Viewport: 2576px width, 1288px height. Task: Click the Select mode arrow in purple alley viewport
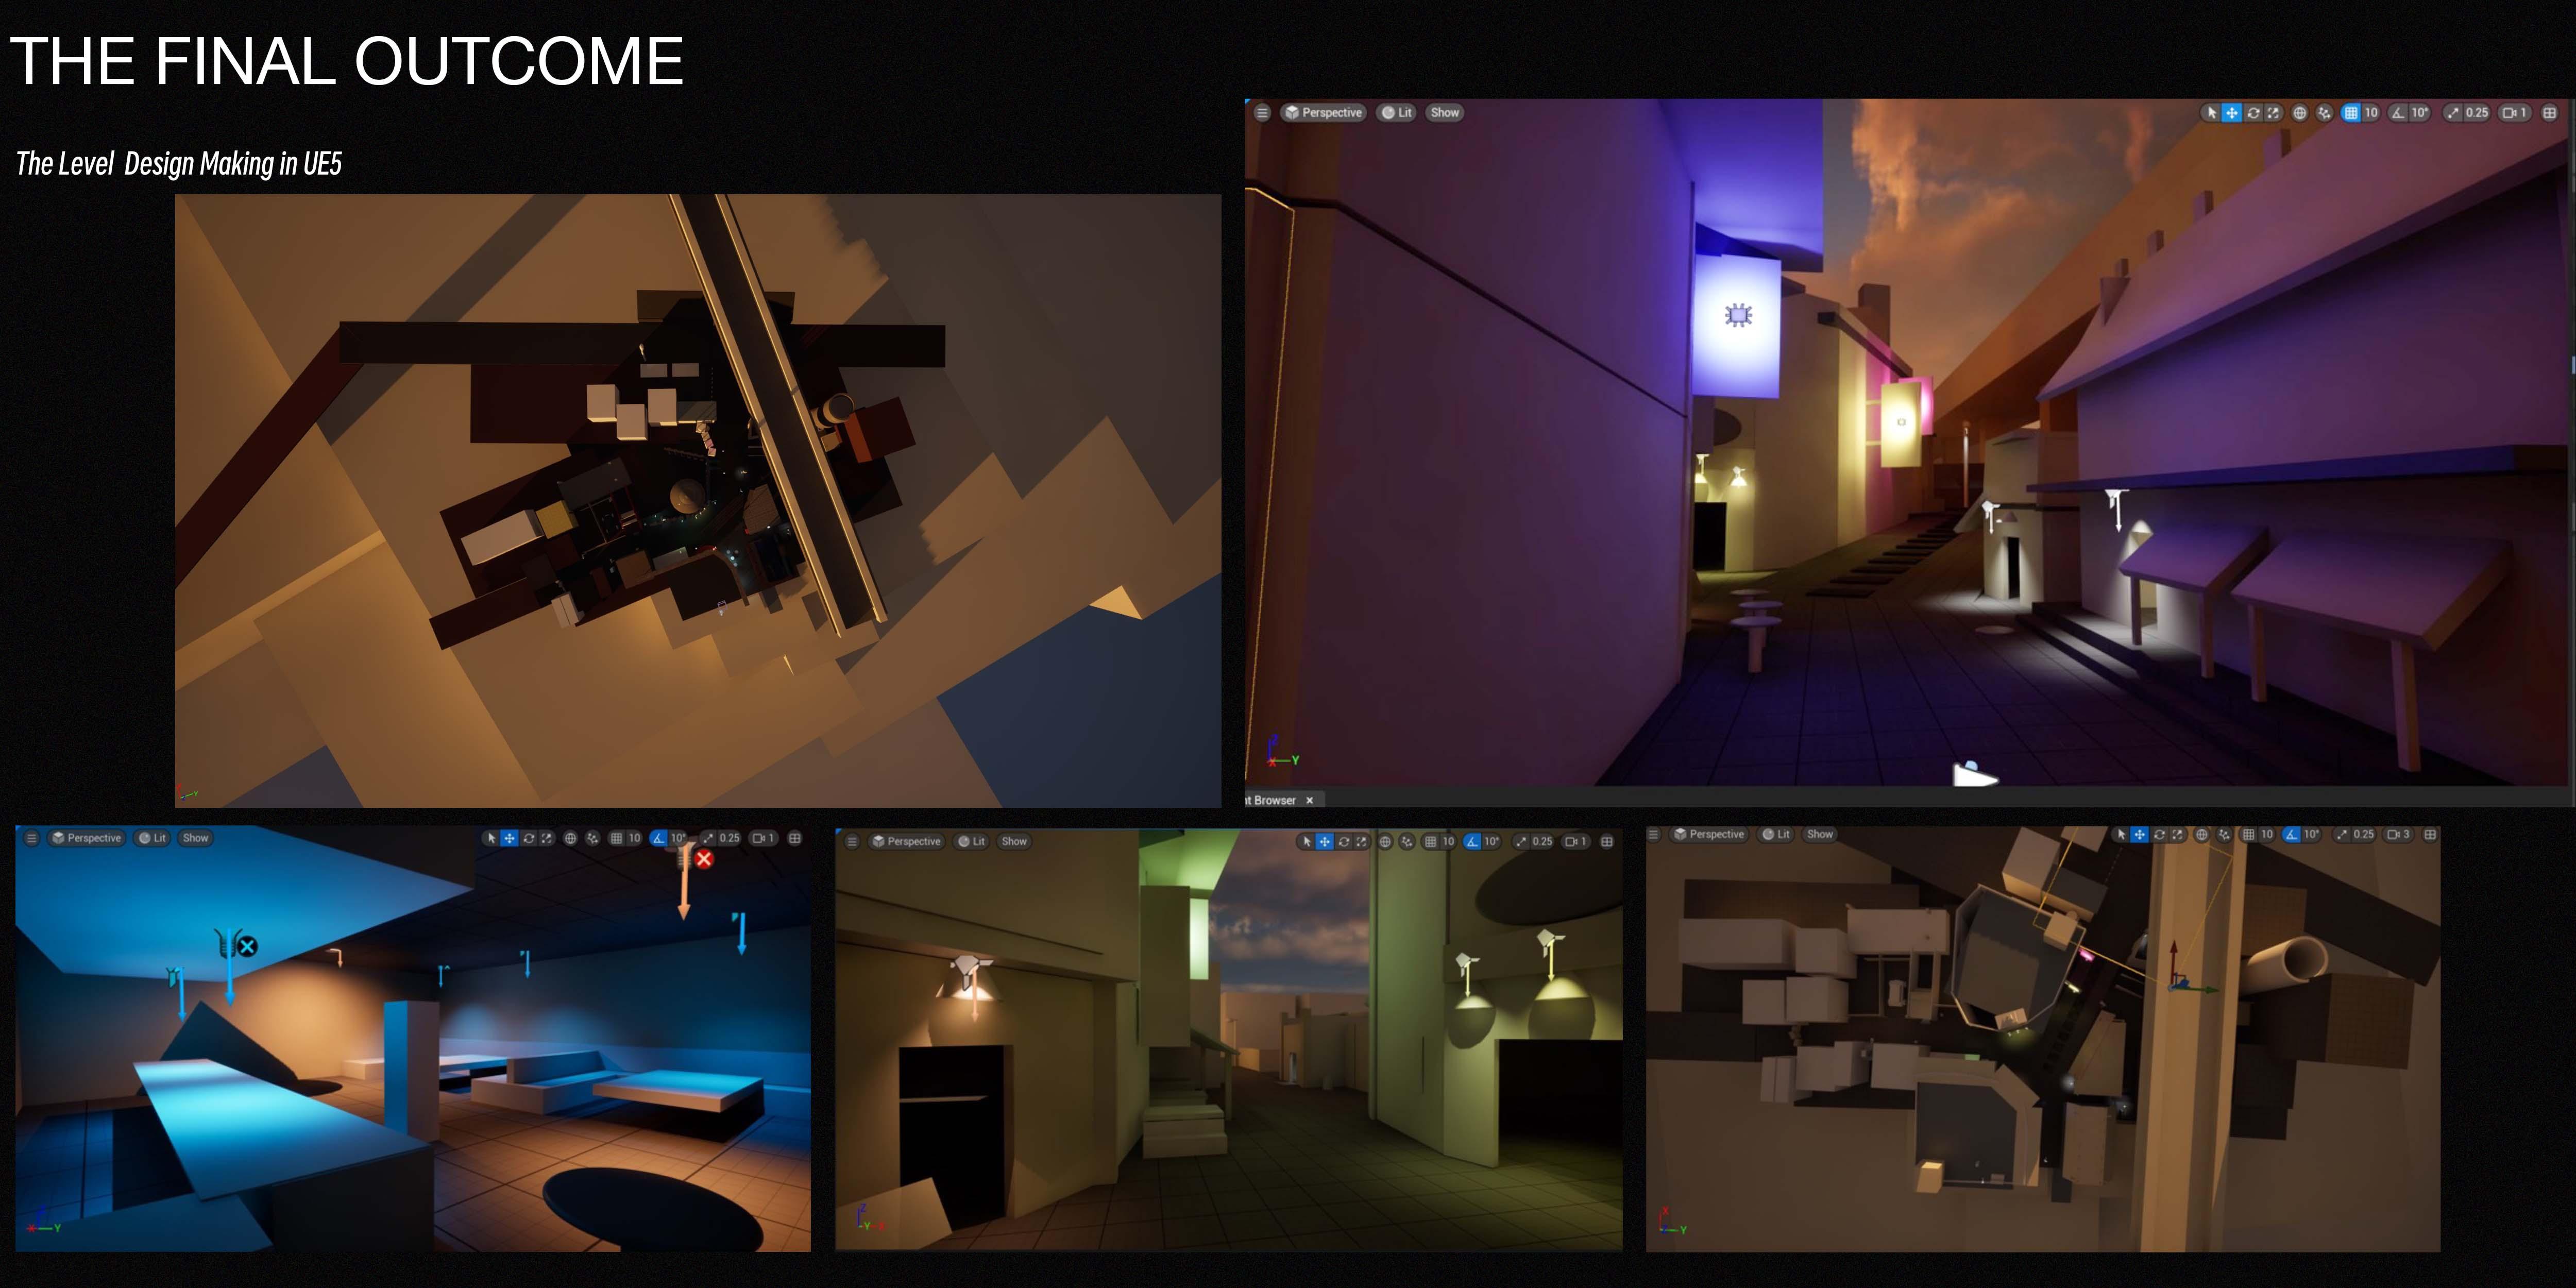tap(2211, 113)
